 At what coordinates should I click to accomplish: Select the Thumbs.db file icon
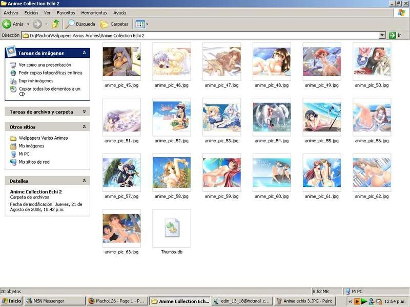coord(172,228)
